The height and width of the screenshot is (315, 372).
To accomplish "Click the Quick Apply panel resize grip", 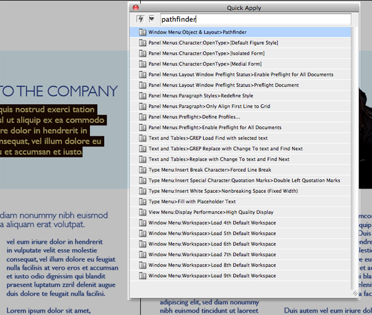I will pyautogui.click(x=355, y=293).
